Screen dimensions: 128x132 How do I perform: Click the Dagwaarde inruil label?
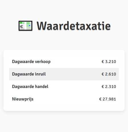29,74
